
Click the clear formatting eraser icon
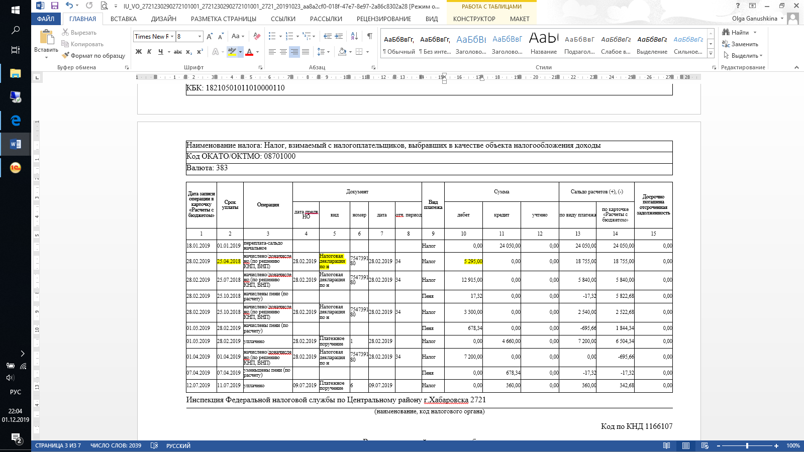[x=257, y=36]
